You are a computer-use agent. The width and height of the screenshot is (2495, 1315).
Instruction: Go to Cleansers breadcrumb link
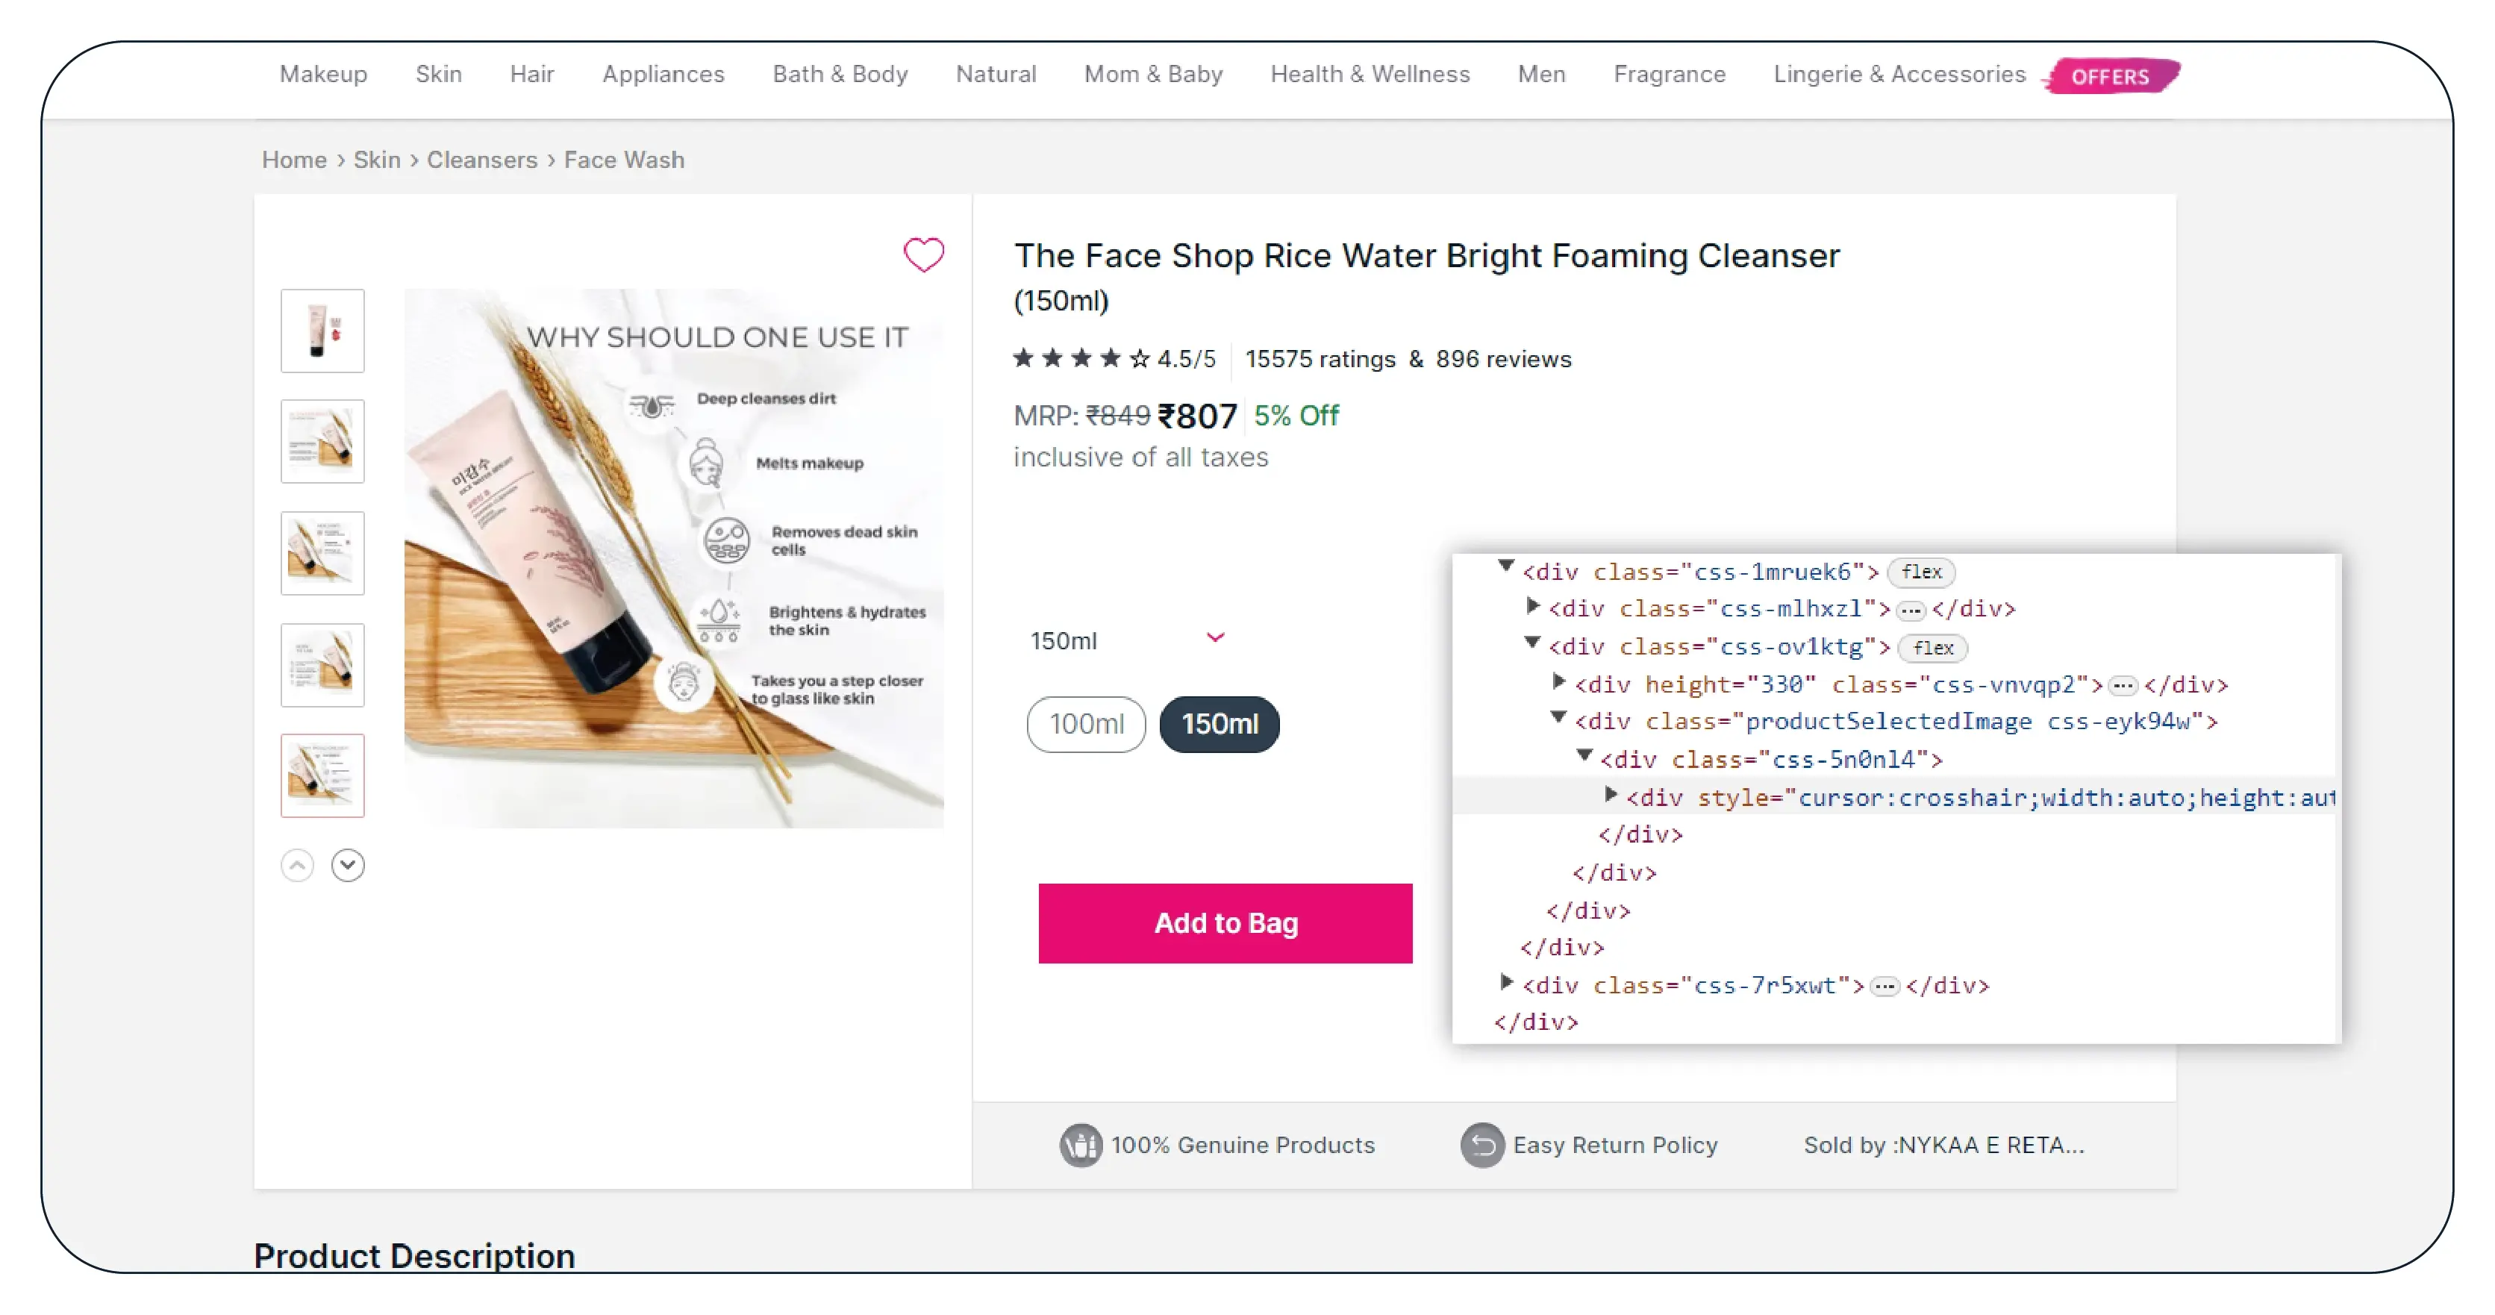pos(481,160)
